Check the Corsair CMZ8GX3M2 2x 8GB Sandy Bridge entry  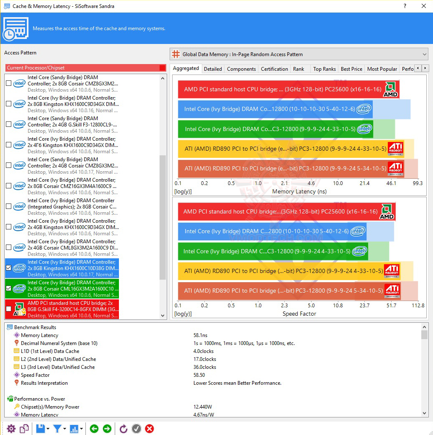point(9,83)
